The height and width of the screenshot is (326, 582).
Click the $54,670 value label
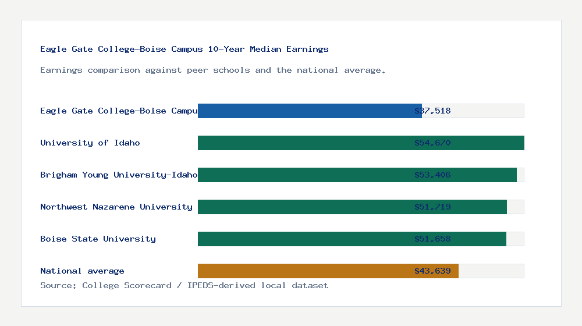[x=432, y=143]
